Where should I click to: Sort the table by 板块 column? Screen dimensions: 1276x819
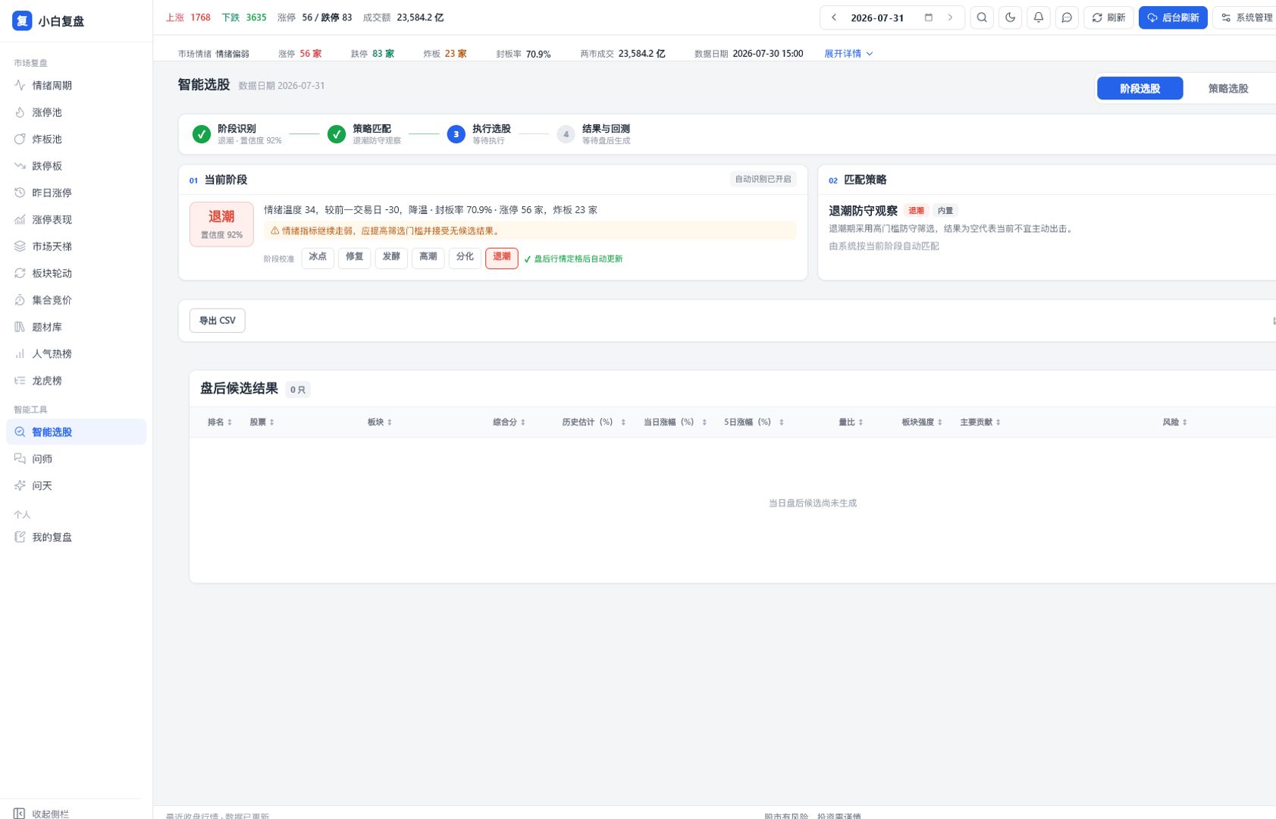(380, 422)
